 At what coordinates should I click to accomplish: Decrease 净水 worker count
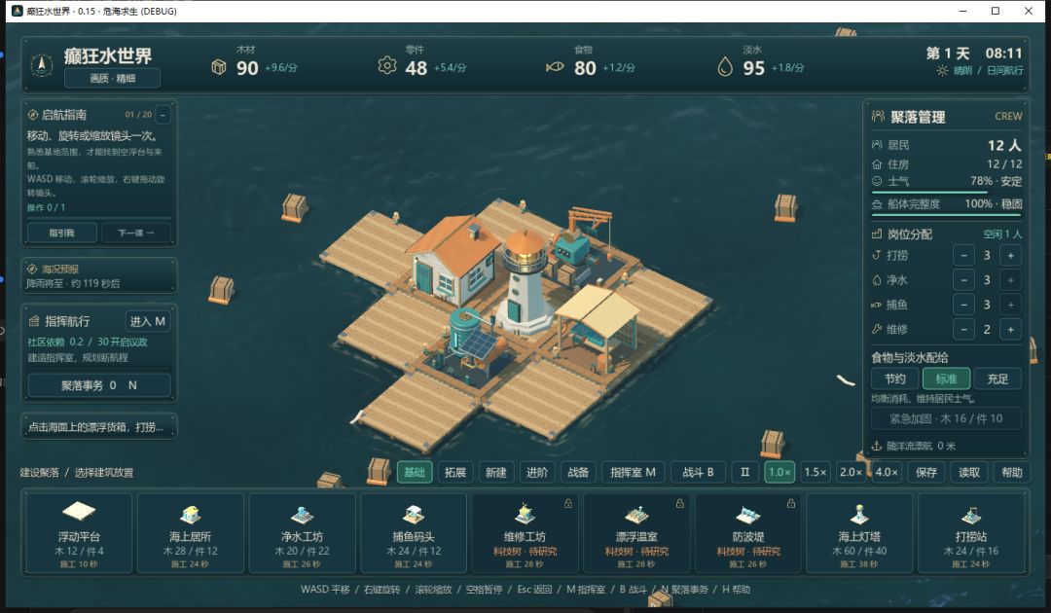tap(963, 280)
